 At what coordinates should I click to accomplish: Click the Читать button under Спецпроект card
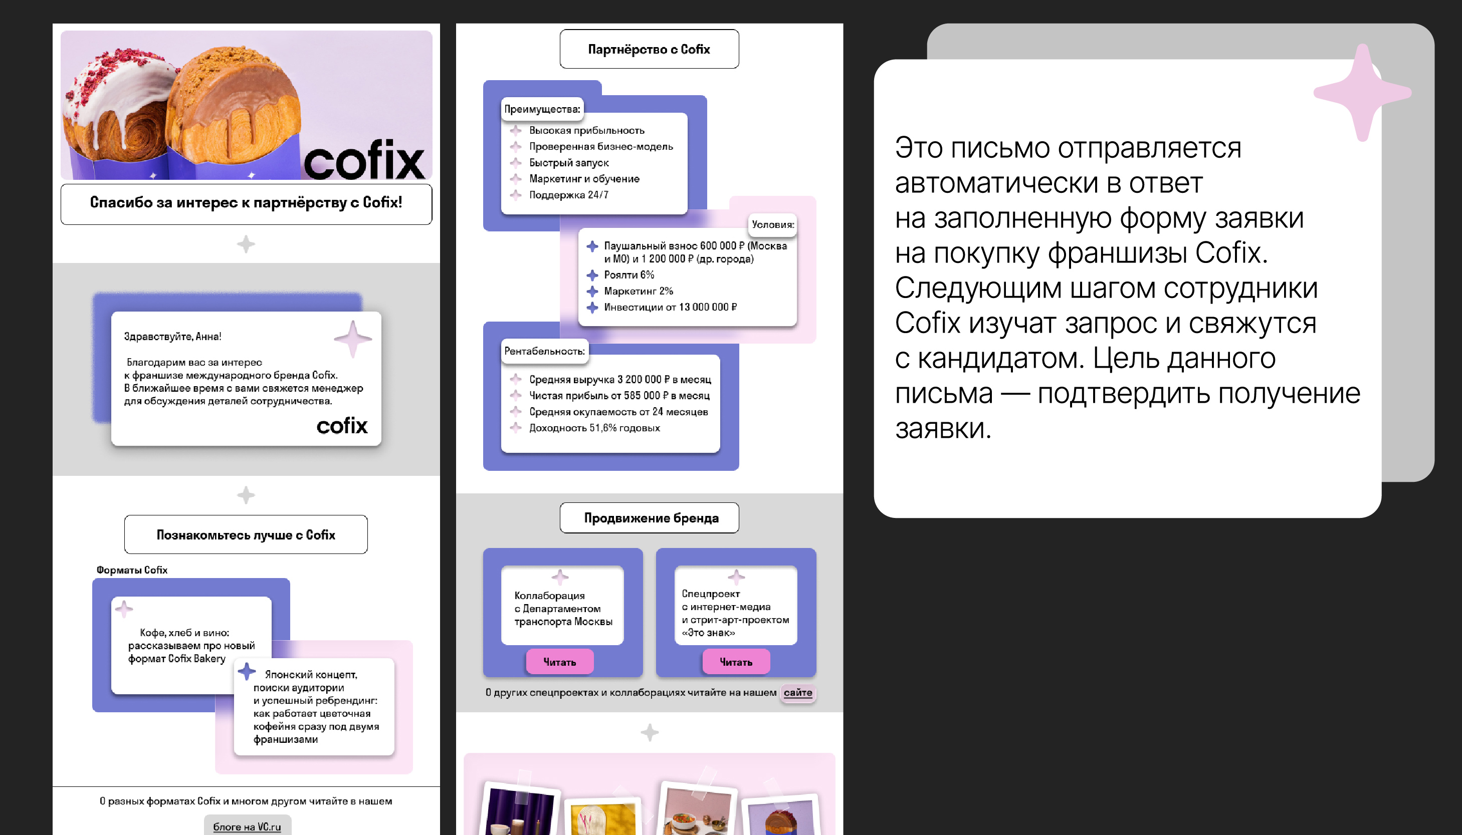(x=736, y=662)
